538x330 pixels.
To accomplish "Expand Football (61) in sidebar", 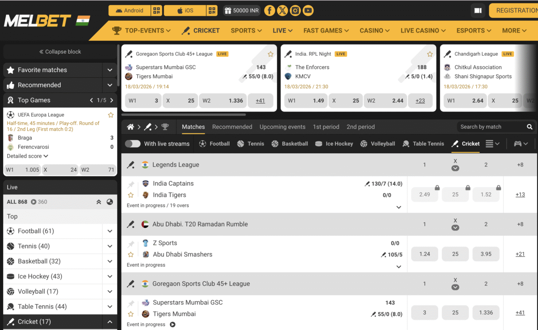I will [x=110, y=231].
